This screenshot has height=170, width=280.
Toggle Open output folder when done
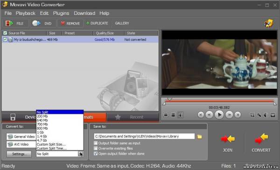pyautogui.click(x=96, y=153)
